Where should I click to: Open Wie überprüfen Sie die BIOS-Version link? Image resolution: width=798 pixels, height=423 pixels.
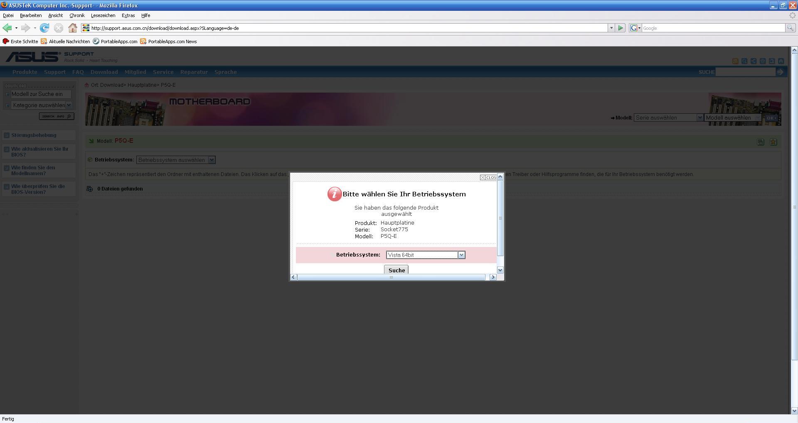coord(38,189)
